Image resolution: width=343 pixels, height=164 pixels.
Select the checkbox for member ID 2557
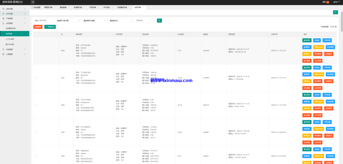(37, 77)
